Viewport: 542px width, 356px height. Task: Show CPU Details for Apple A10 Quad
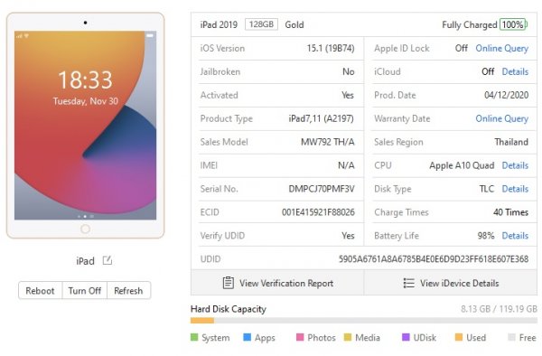515,165
